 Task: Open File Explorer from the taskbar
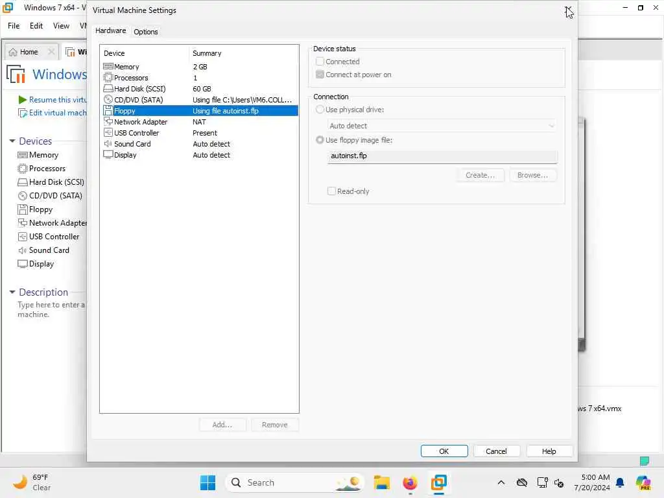coord(381,482)
